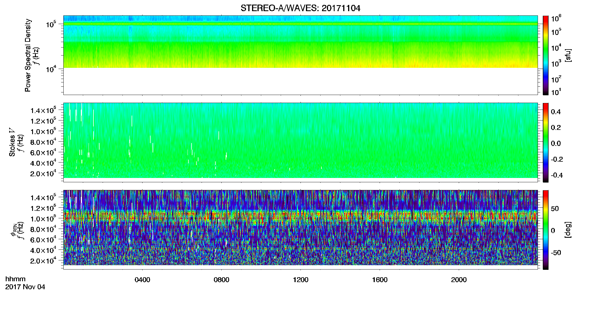Click the deg color bar of bottom panel
601x309 pixels.
546,230
